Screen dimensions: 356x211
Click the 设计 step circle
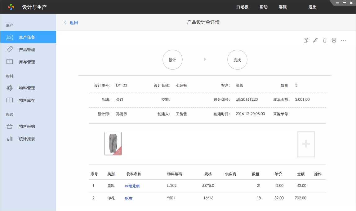point(172,60)
